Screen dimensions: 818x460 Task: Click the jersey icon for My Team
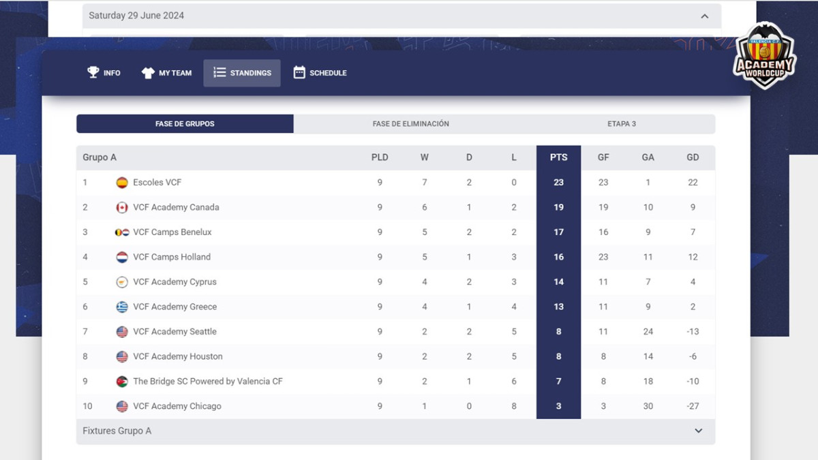[x=148, y=73]
